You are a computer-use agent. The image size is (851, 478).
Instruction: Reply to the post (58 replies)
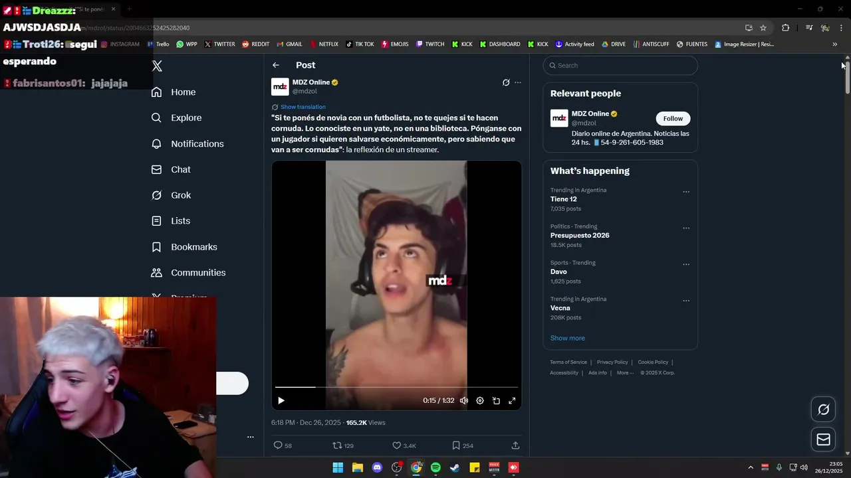[x=283, y=445]
